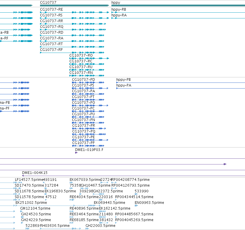
Task: Click the CG10737-RQ transcript label
Action: [x=52, y=27]
